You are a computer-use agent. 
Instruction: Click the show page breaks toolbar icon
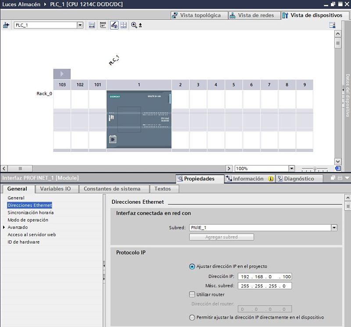[x=103, y=25]
